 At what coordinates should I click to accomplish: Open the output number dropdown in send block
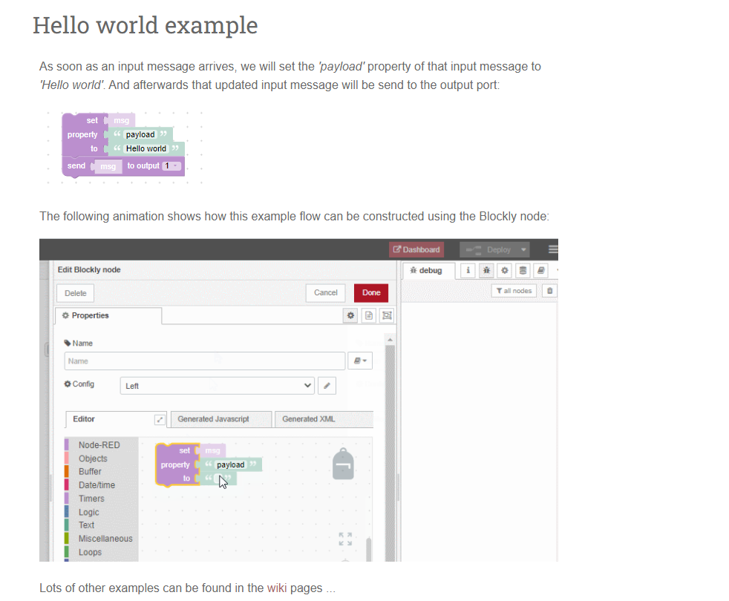point(171,166)
